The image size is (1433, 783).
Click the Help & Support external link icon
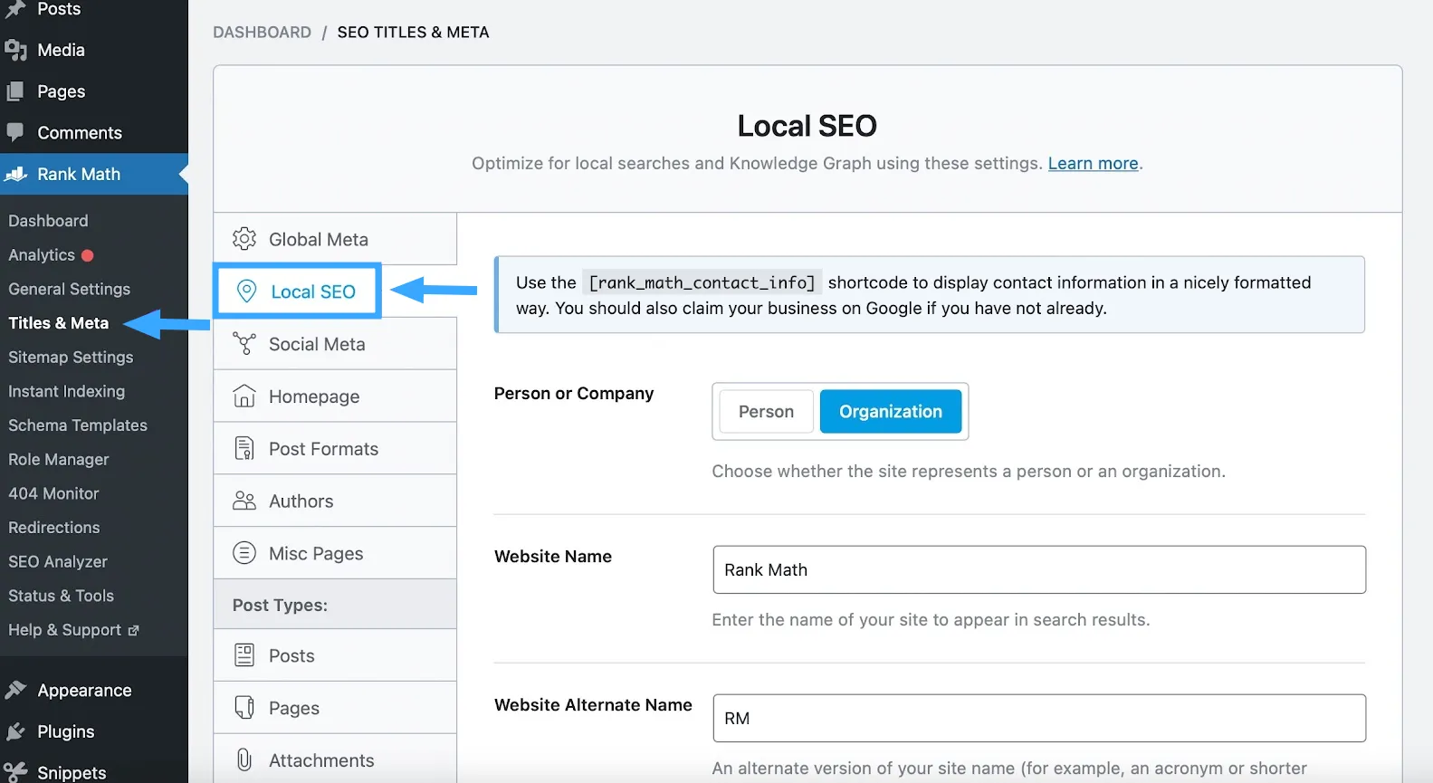(133, 630)
